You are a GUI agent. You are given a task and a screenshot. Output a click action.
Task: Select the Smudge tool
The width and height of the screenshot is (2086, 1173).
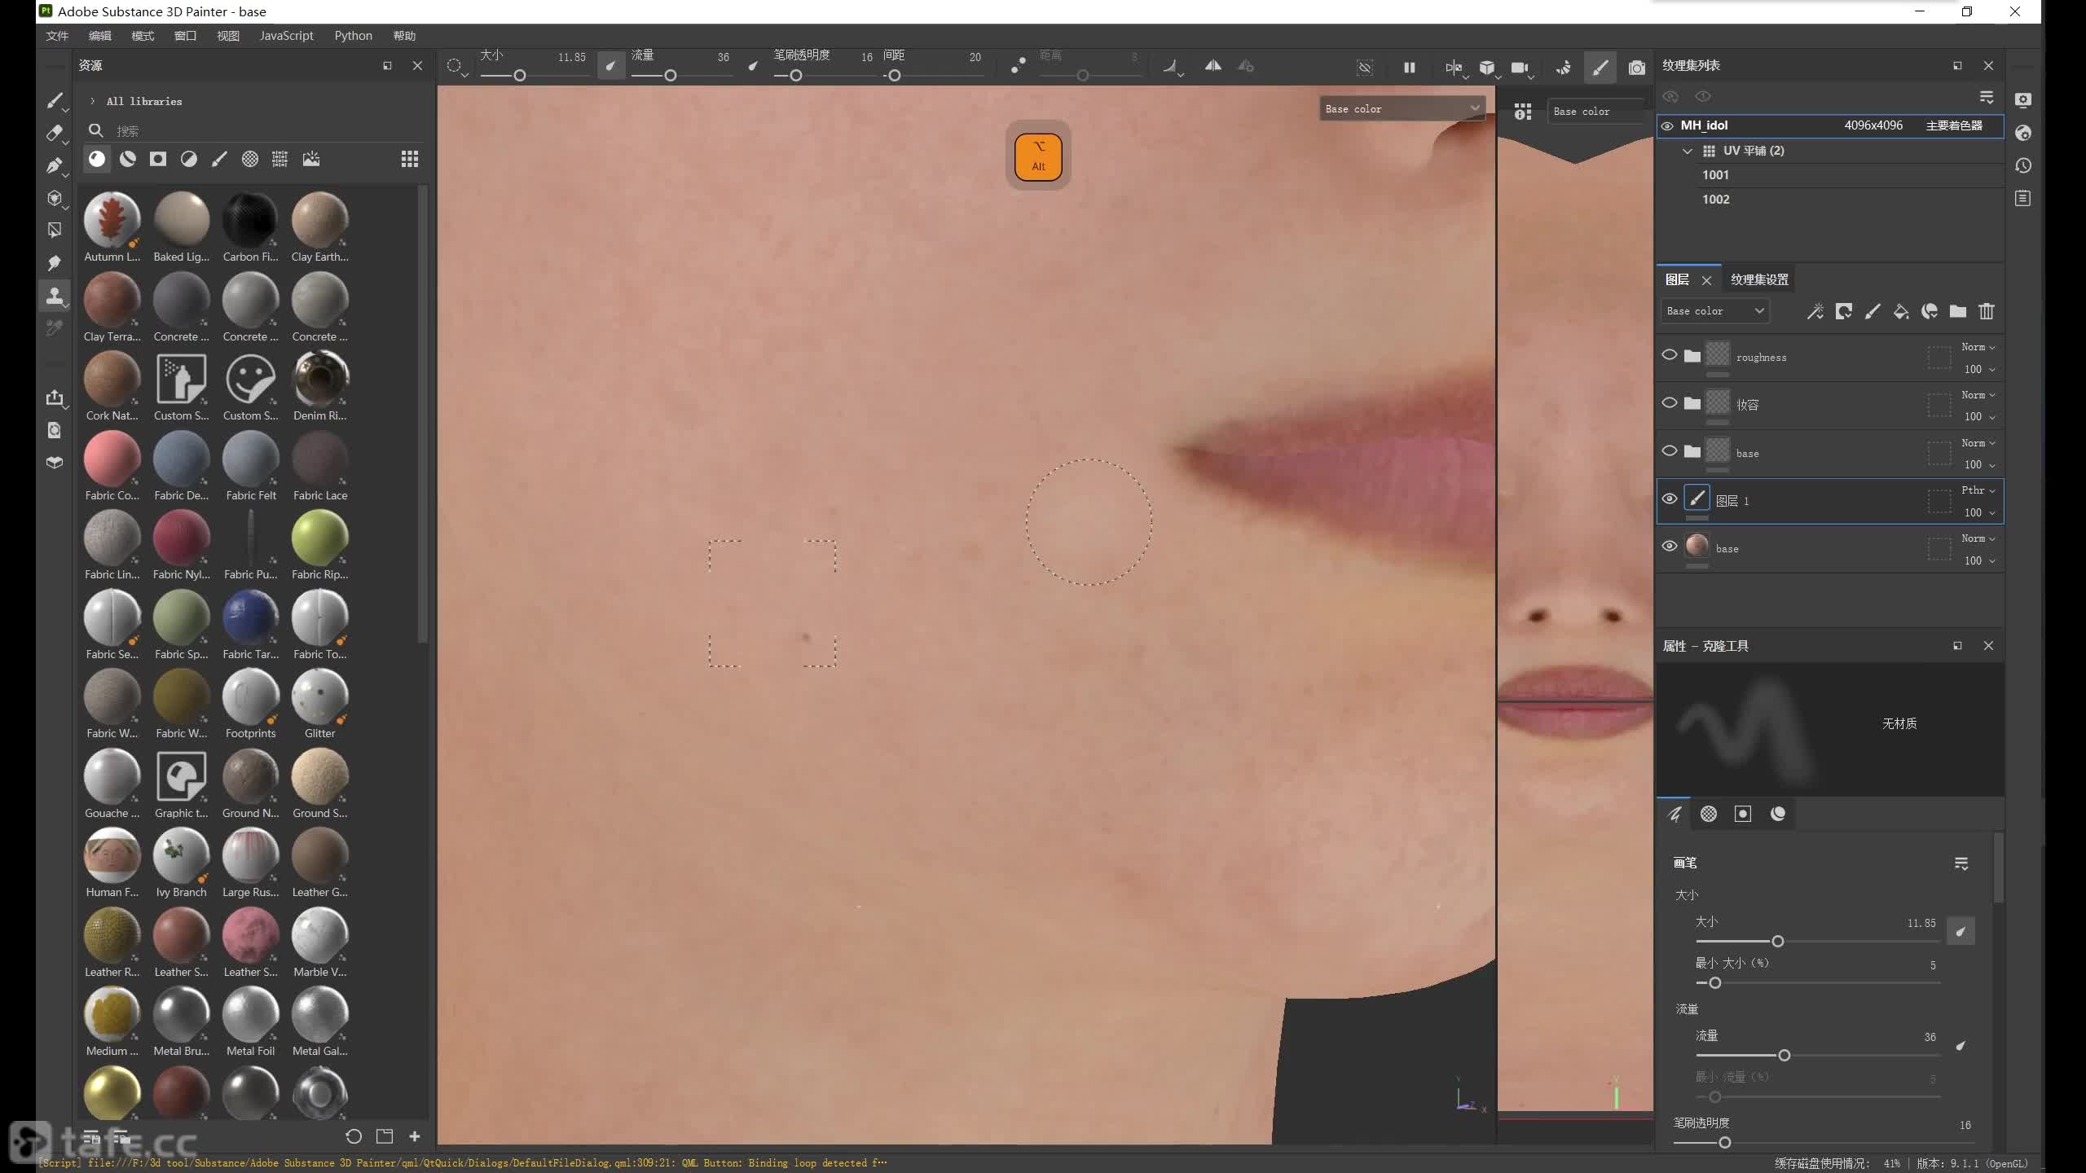(55, 263)
